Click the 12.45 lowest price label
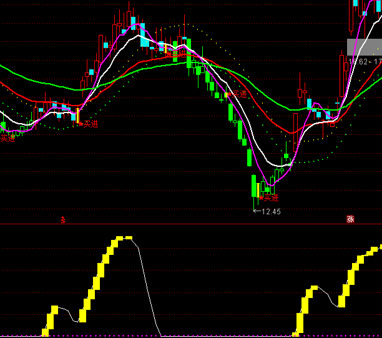382x338 pixels. [271, 212]
